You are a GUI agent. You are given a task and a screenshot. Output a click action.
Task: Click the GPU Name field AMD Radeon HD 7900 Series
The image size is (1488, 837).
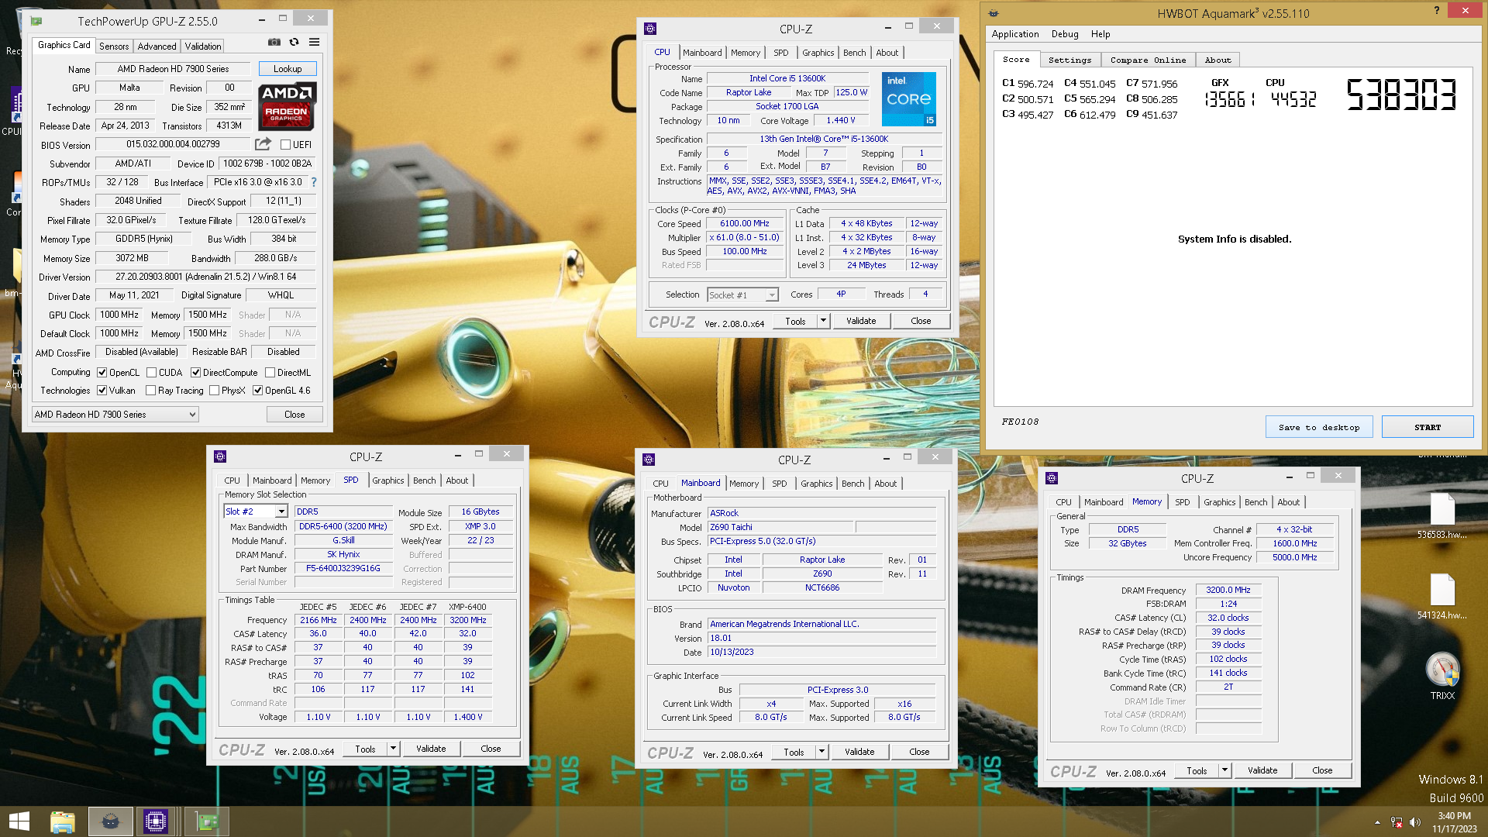(x=173, y=69)
